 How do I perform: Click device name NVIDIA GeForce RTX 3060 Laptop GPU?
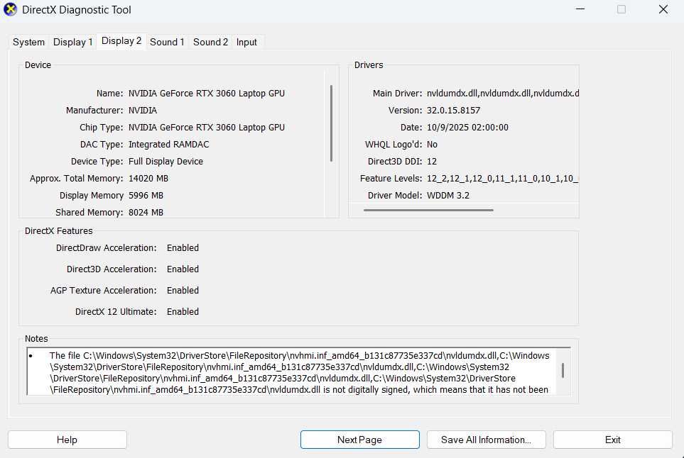(x=206, y=93)
